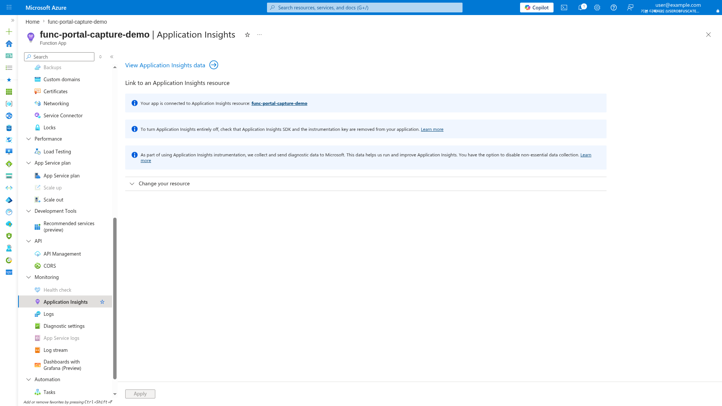Screen dimensions: 722x406
Task: Click func-portal-capture-demo breadcrumb
Action: pyautogui.click(x=77, y=22)
